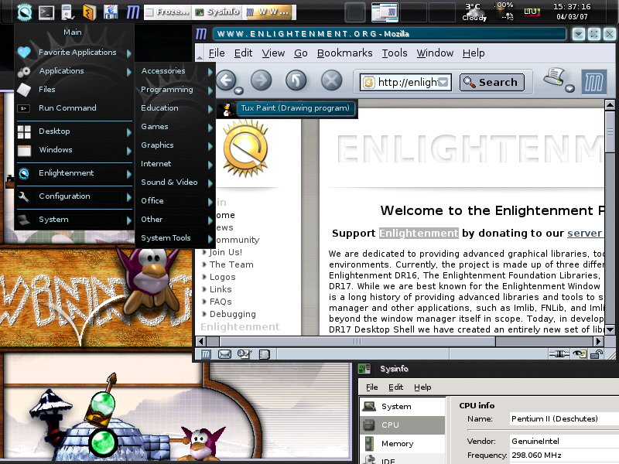Image resolution: width=619 pixels, height=464 pixels.
Task: Open Mail from the Mozilla status bar
Action: click(225, 355)
